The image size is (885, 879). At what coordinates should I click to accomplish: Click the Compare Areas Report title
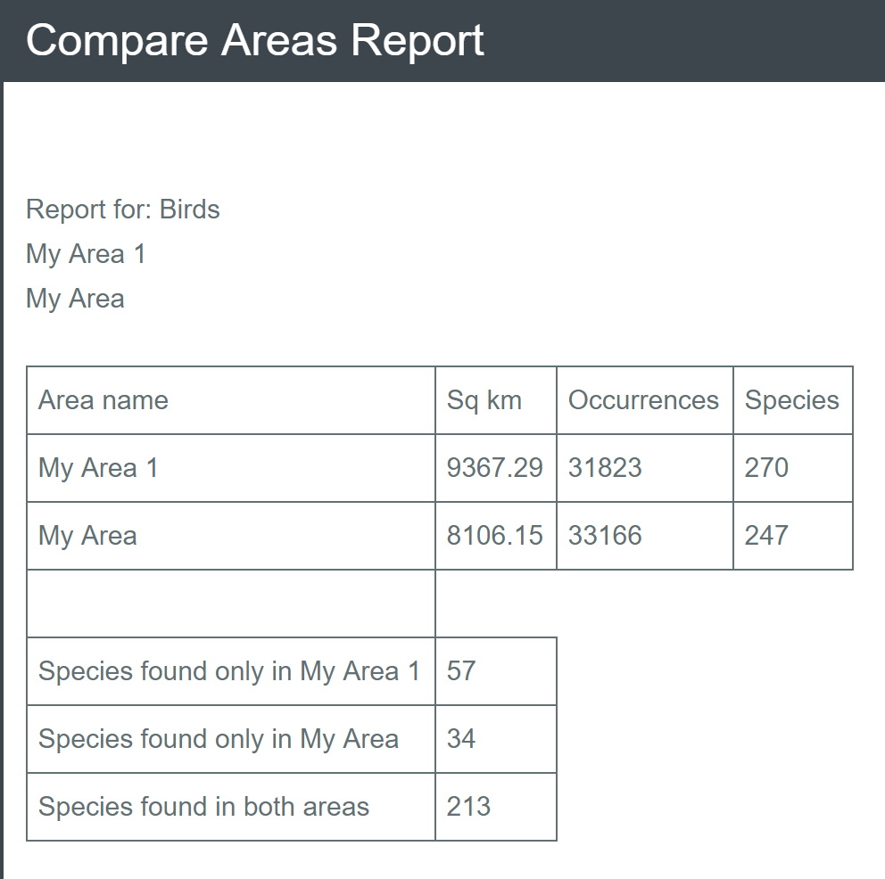click(255, 41)
